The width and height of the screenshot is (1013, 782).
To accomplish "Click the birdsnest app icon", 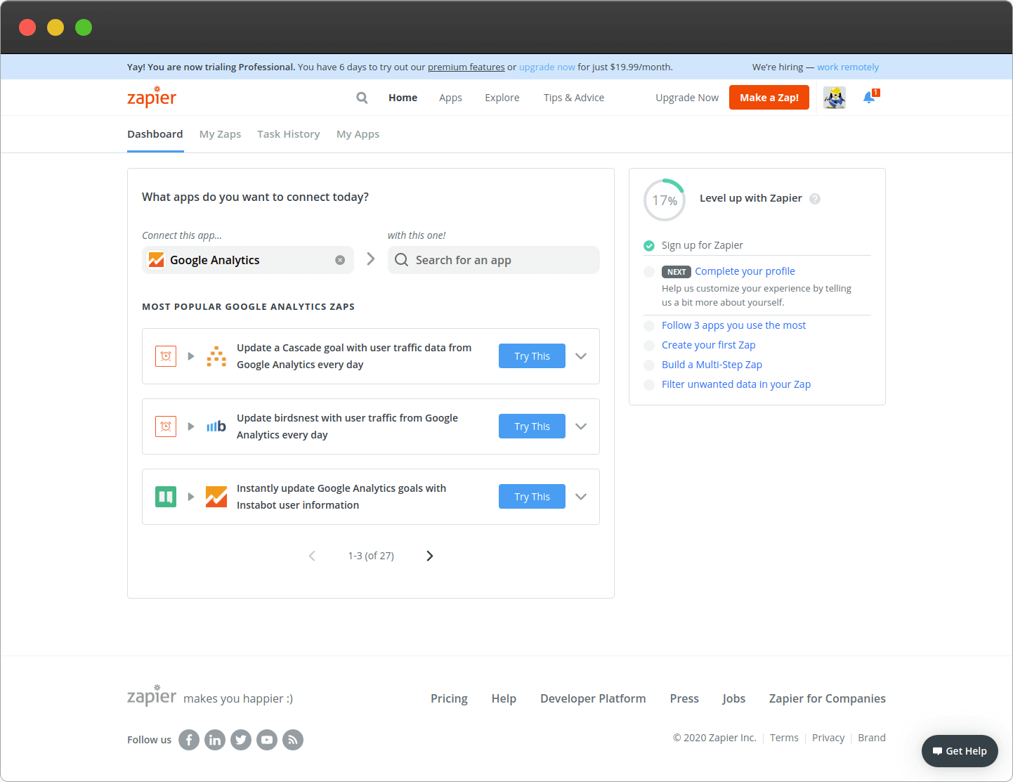I will tap(216, 426).
